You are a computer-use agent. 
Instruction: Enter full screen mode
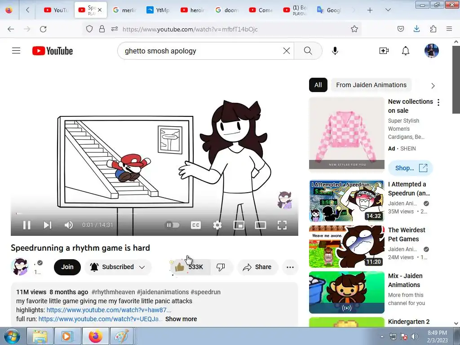282,225
